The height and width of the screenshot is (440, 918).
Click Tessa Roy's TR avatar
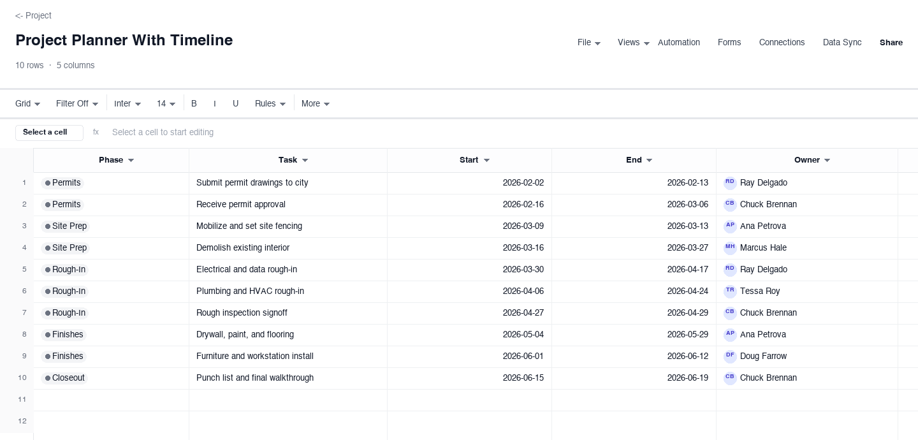(730, 291)
